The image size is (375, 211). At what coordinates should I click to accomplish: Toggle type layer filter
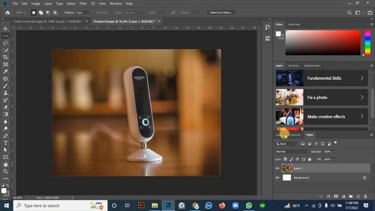pos(316,144)
